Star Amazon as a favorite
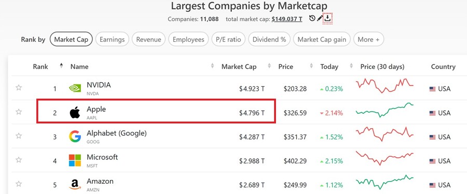The width and height of the screenshot is (467, 194). [x=19, y=184]
